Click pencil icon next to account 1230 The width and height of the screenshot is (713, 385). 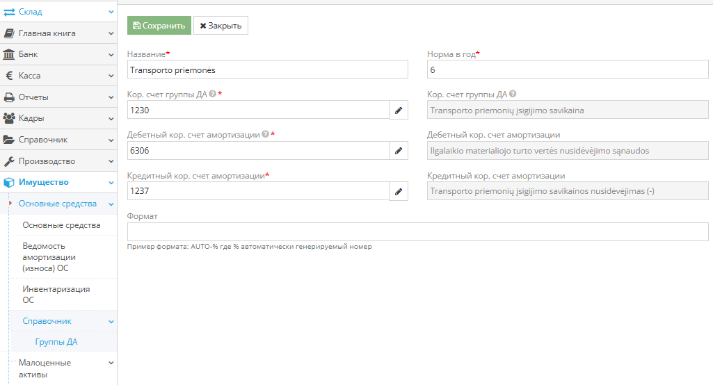(x=399, y=110)
